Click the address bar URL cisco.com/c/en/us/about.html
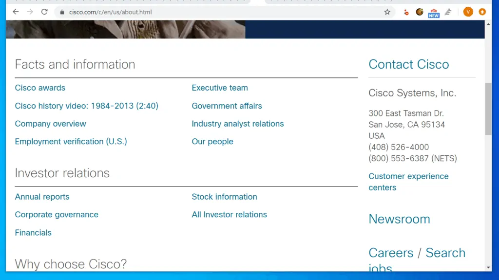This screenshot has width=499, height=280. point(111,12)
